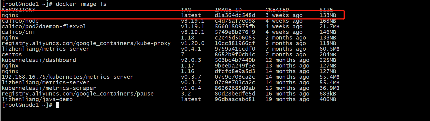This screenshot has height=121, width=430.
Task: Select the kube-proxy registry.aliyuncs.com repository text
Action: tap(86, 43)
